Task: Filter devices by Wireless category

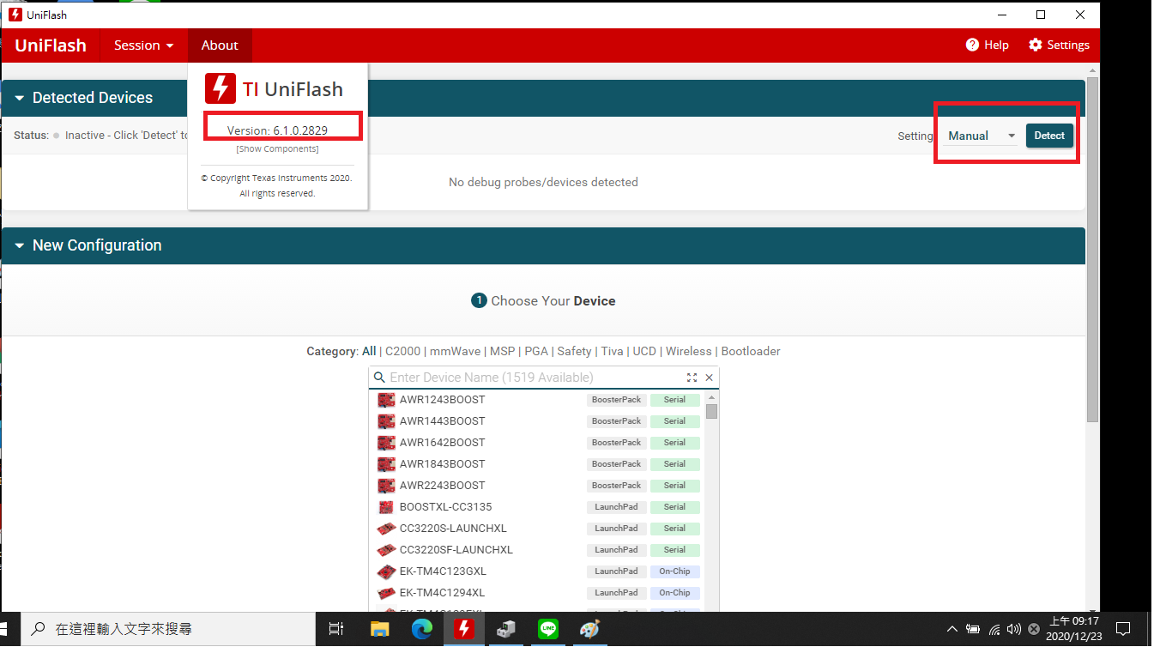Action: (689, 352)
